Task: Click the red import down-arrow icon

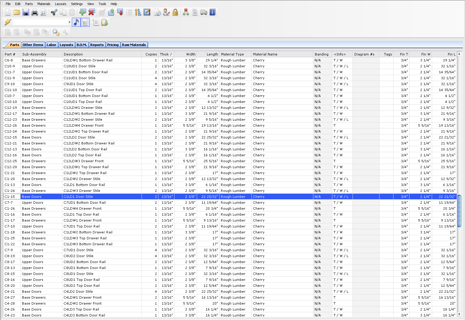Action: [x=120, y=12]
